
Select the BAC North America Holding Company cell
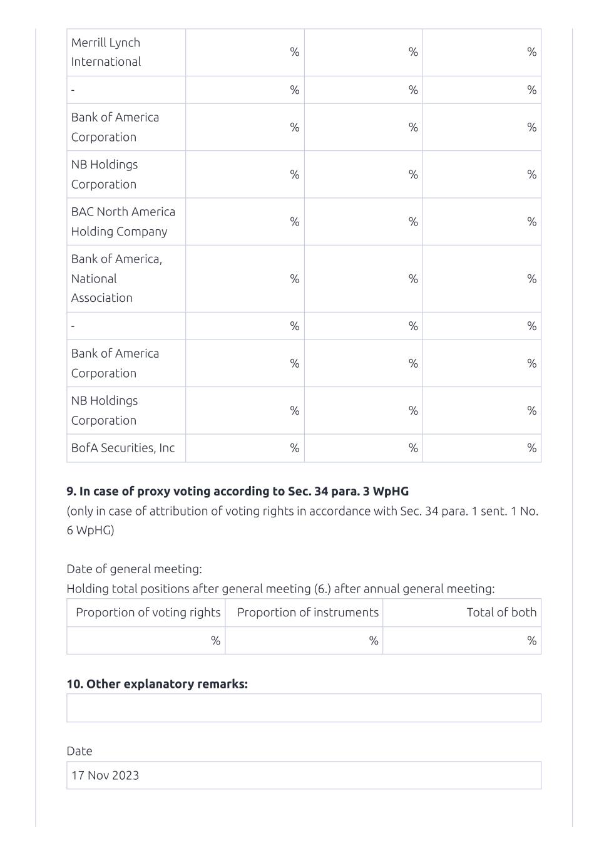tap(126, 222)
